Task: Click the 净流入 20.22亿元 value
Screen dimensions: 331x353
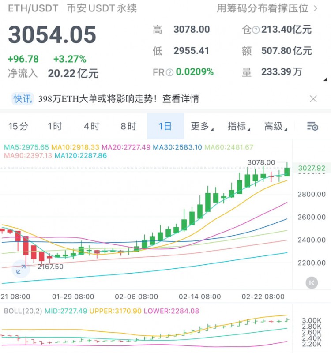Action: click(x=73, y=74)
